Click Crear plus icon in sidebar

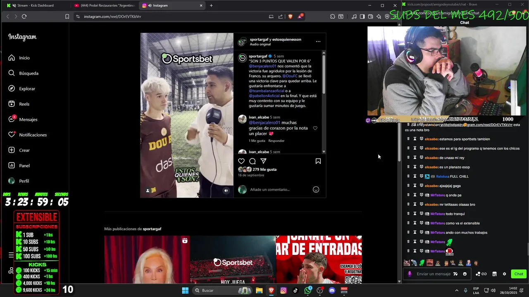coord(12,150)
